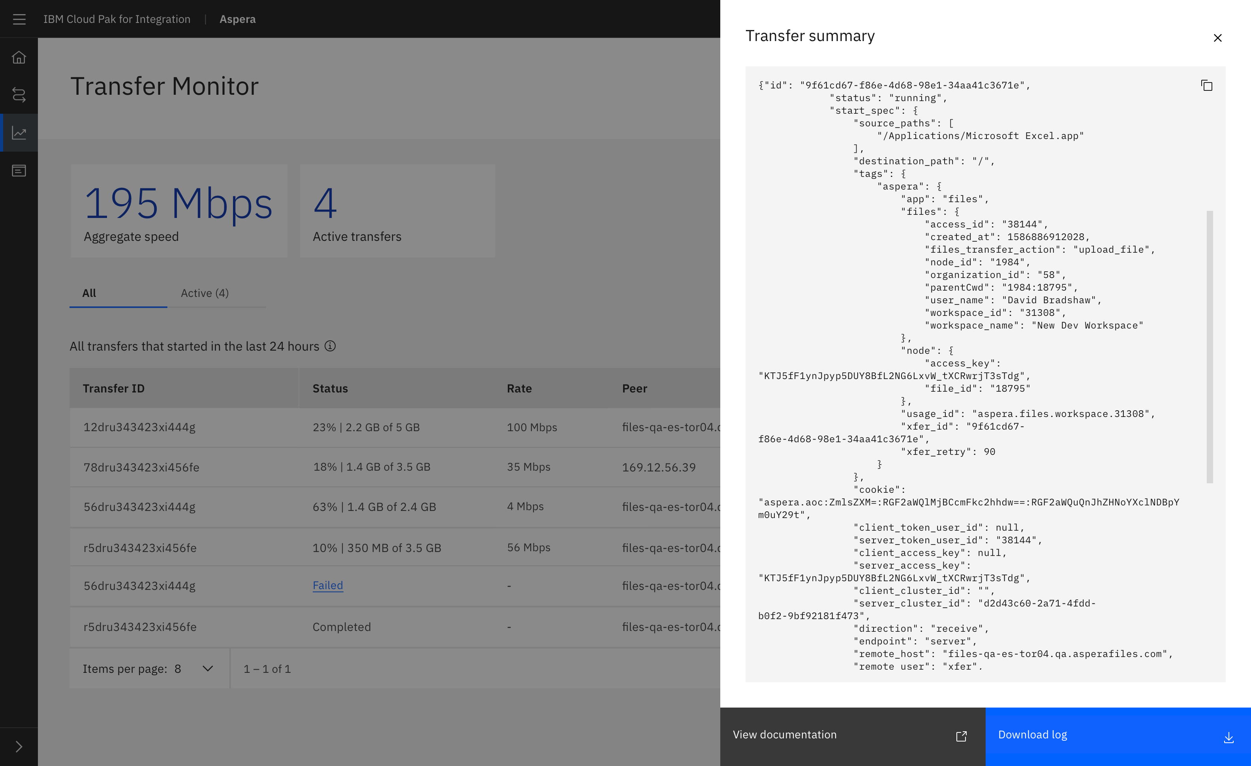Click the 10% | 350 MB of 3.5 GB status

(x=377, y=548)
